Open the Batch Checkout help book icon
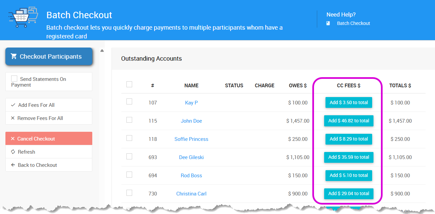The image size is (435, 214). (x=328, y=23)
